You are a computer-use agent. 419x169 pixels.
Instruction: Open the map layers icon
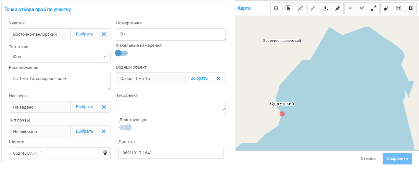coord(276,8)
